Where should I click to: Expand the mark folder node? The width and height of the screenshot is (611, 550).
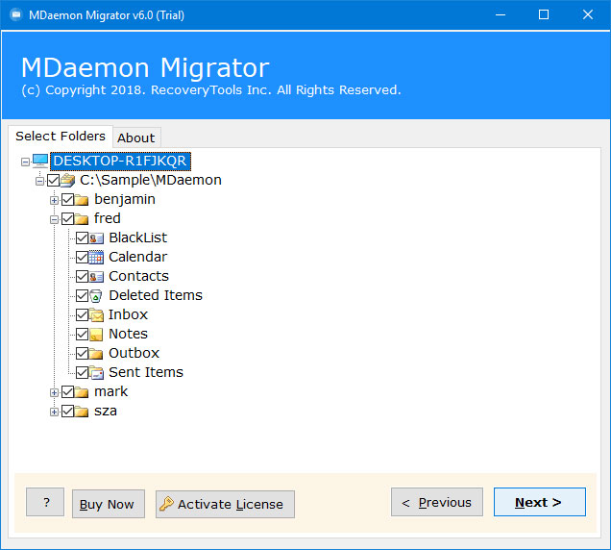pos(54,393)
